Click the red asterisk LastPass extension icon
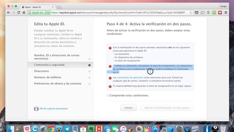Screen dimensions: 234x132 (220, 12)
